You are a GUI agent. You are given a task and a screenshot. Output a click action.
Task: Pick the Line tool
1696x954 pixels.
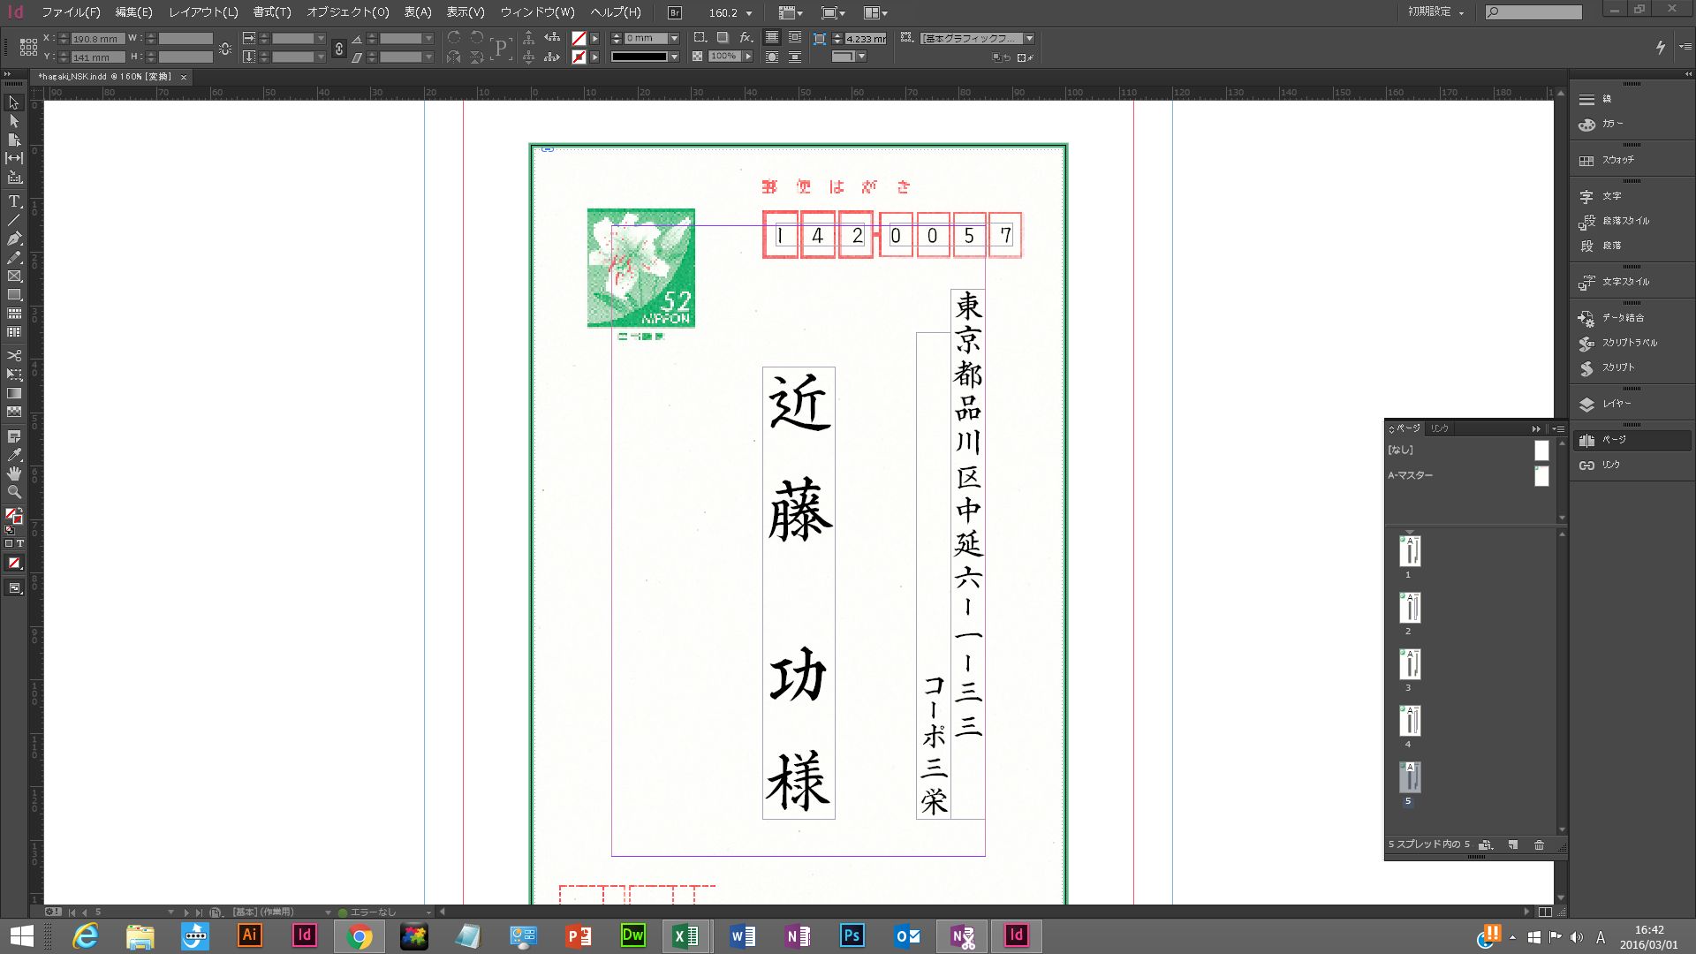14,220
